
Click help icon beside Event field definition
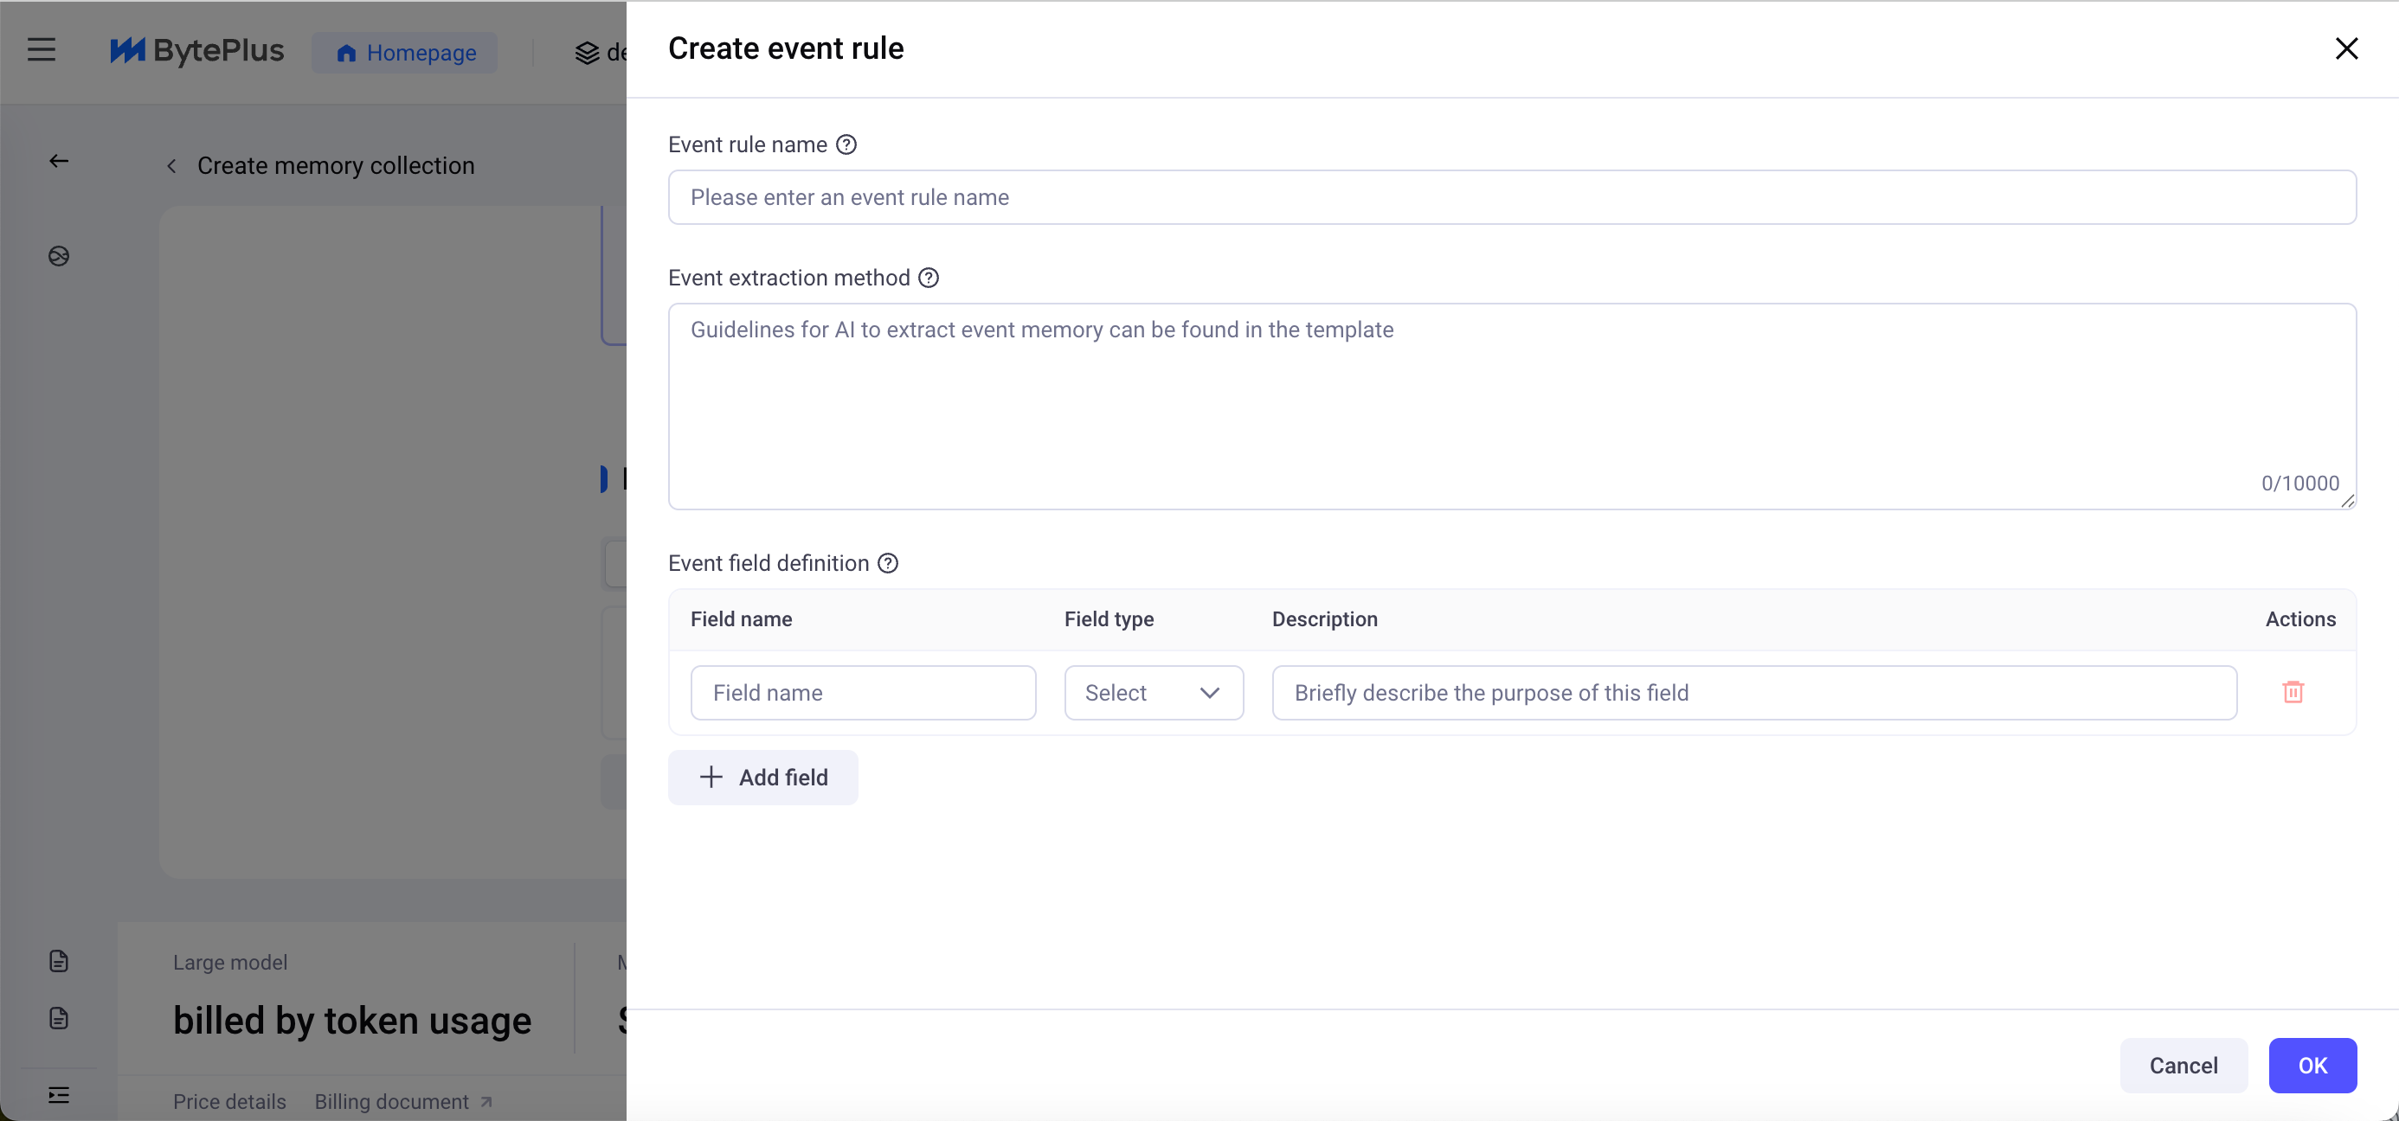888,563
